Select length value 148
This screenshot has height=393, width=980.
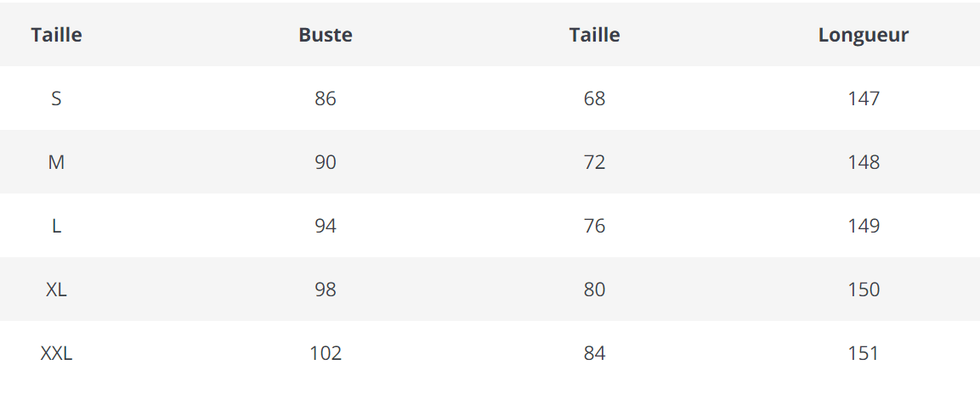pyautogui.click(x=863, y=162)
